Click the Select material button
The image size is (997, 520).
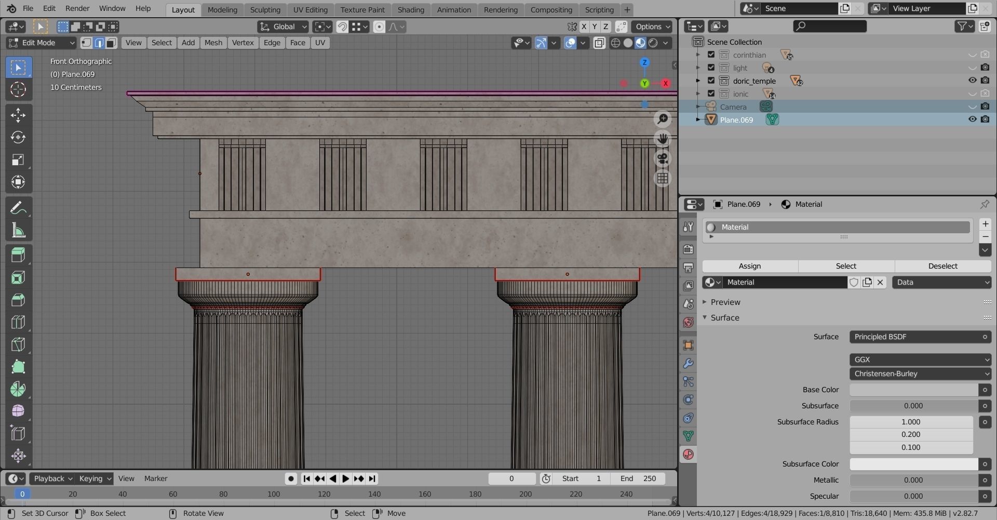pyautogui.click(x=846, y=266)
